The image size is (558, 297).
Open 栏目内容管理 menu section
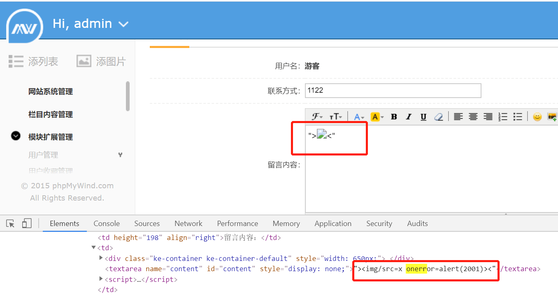tap(51, 114)
